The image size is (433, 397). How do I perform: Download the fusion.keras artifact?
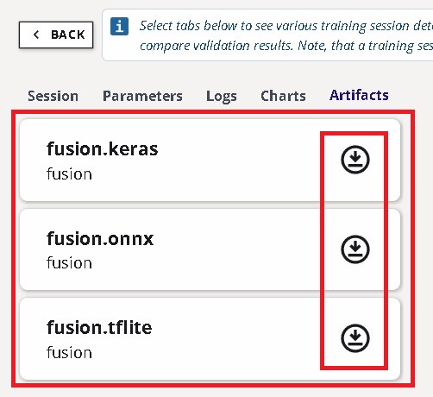pyautogui.click(x=355, y=160)
